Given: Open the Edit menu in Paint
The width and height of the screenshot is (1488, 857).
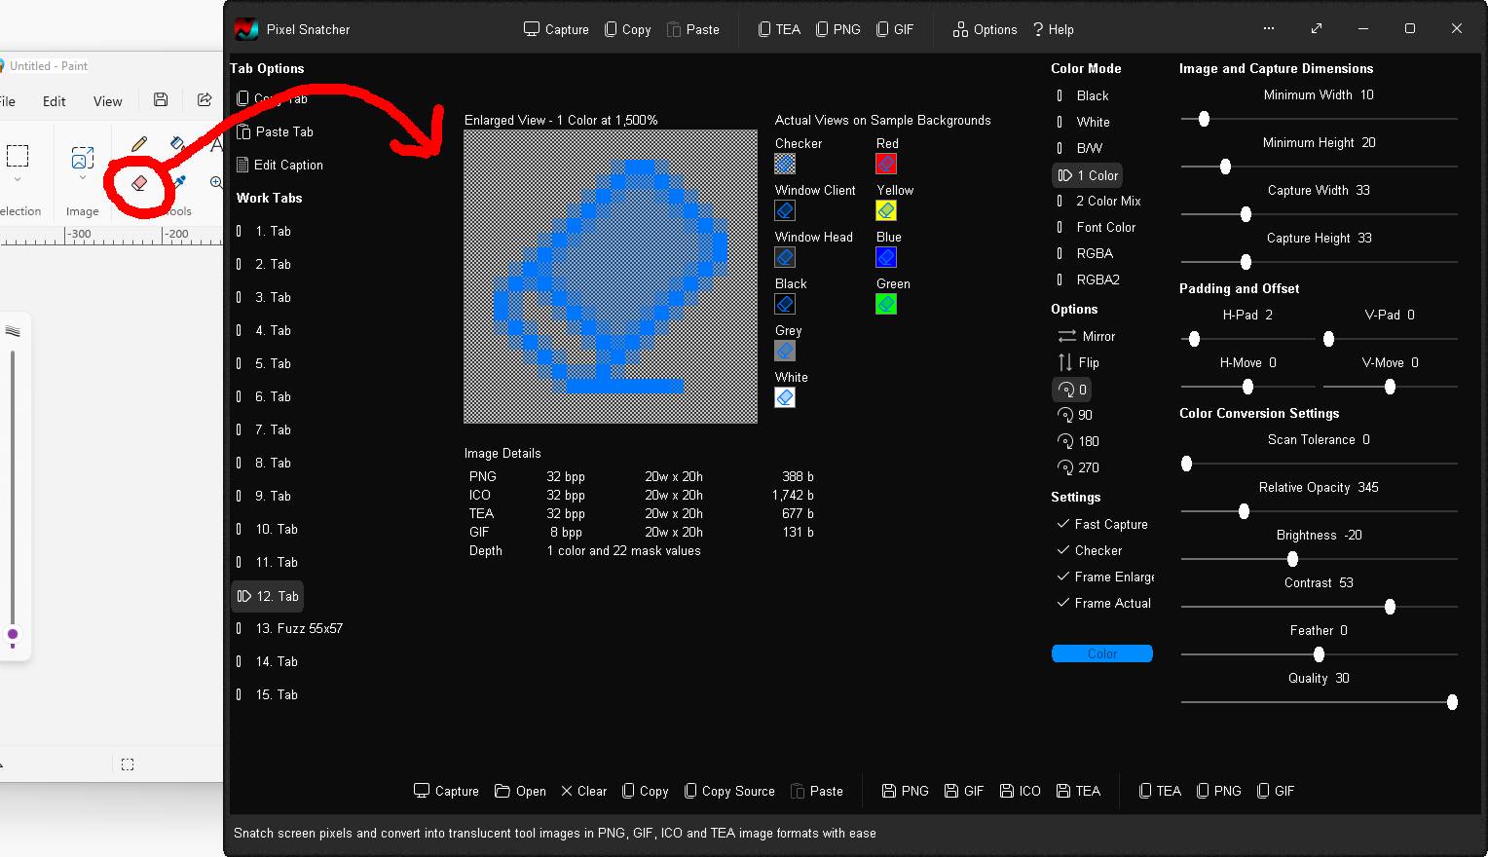Looking at the screenshot, I should pyautogui.click(x=55, y=101).
